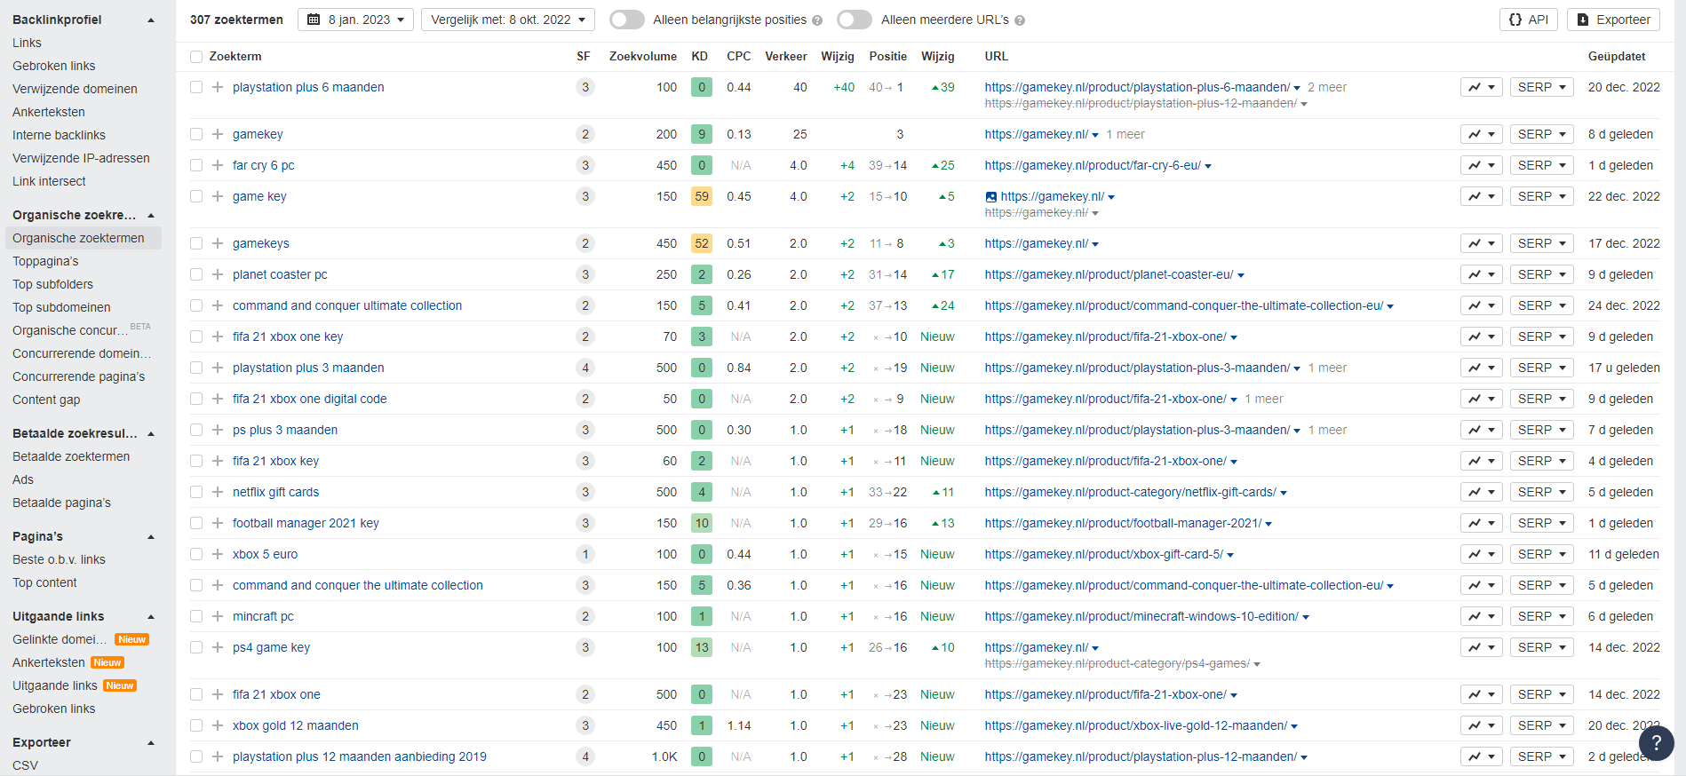The height and width of the screenshot is (776, 1686).
Task: Open SERP dropdown for 'ps plus 3 maanden'
Action: (x=1541, y=430)
